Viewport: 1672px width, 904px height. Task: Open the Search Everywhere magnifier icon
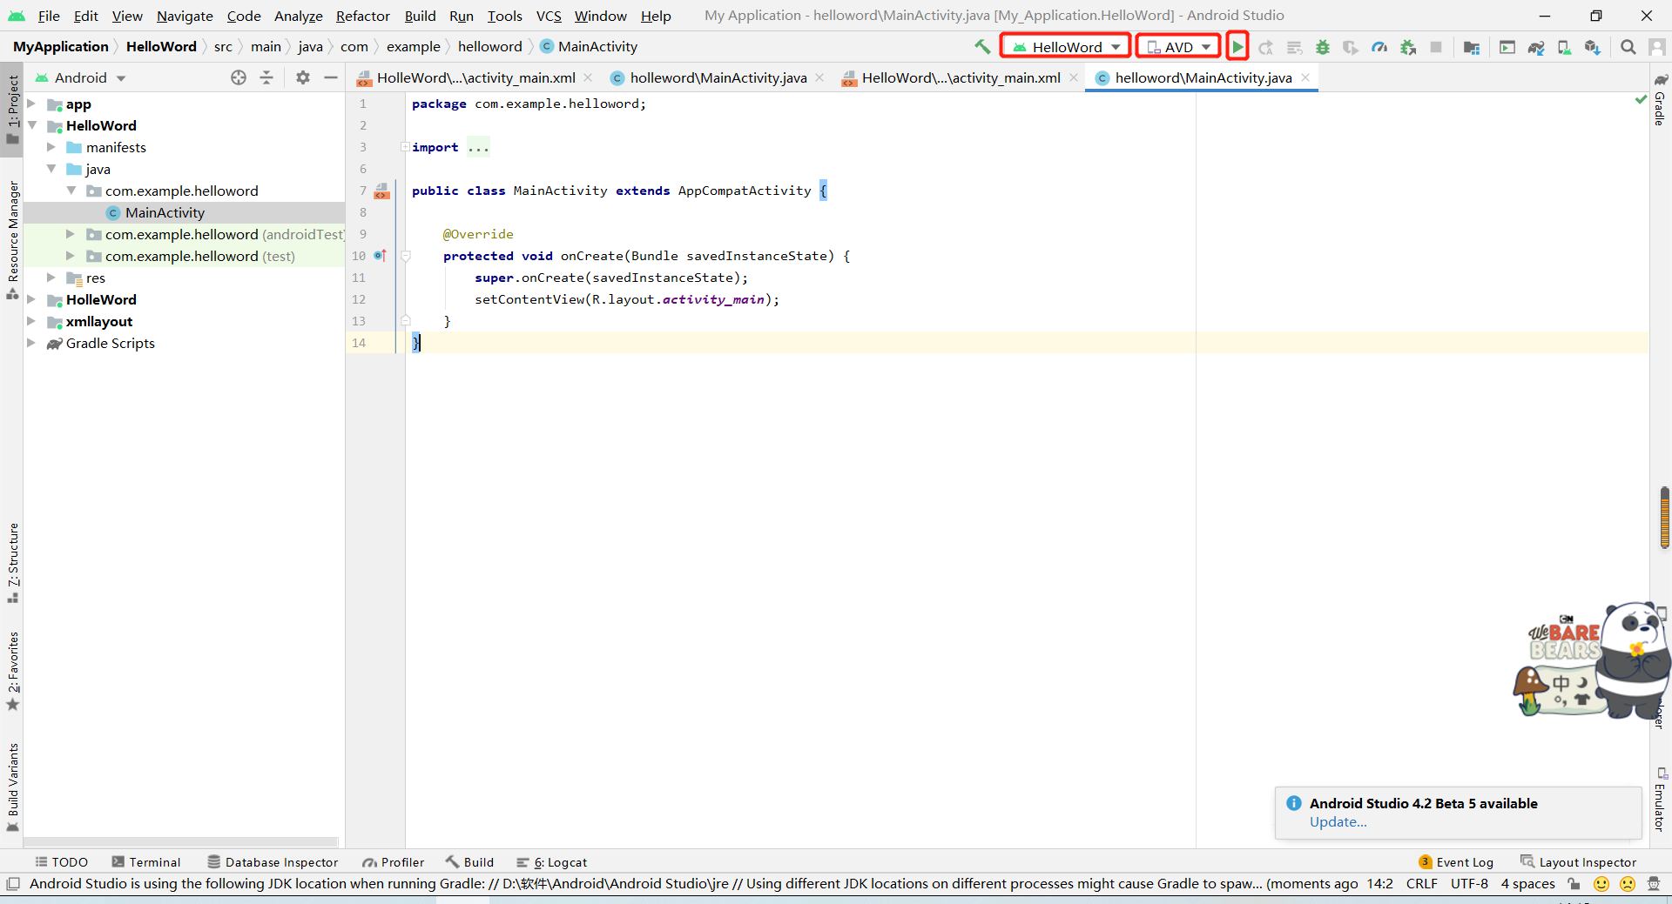pyautogui.click(x=1628, y=47)
